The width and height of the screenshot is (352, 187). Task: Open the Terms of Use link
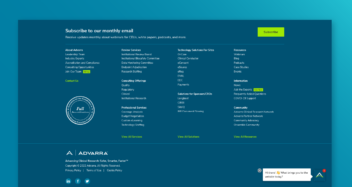pos(94,170)
